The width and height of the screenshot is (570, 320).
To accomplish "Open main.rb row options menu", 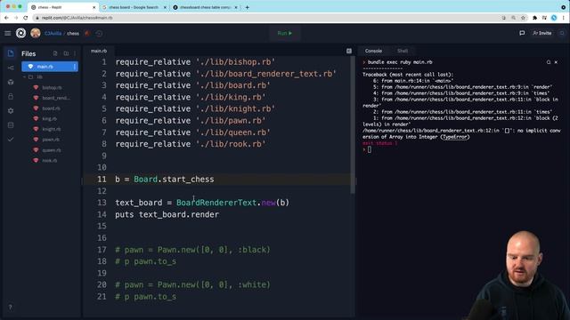I will (x=75, y=67).
